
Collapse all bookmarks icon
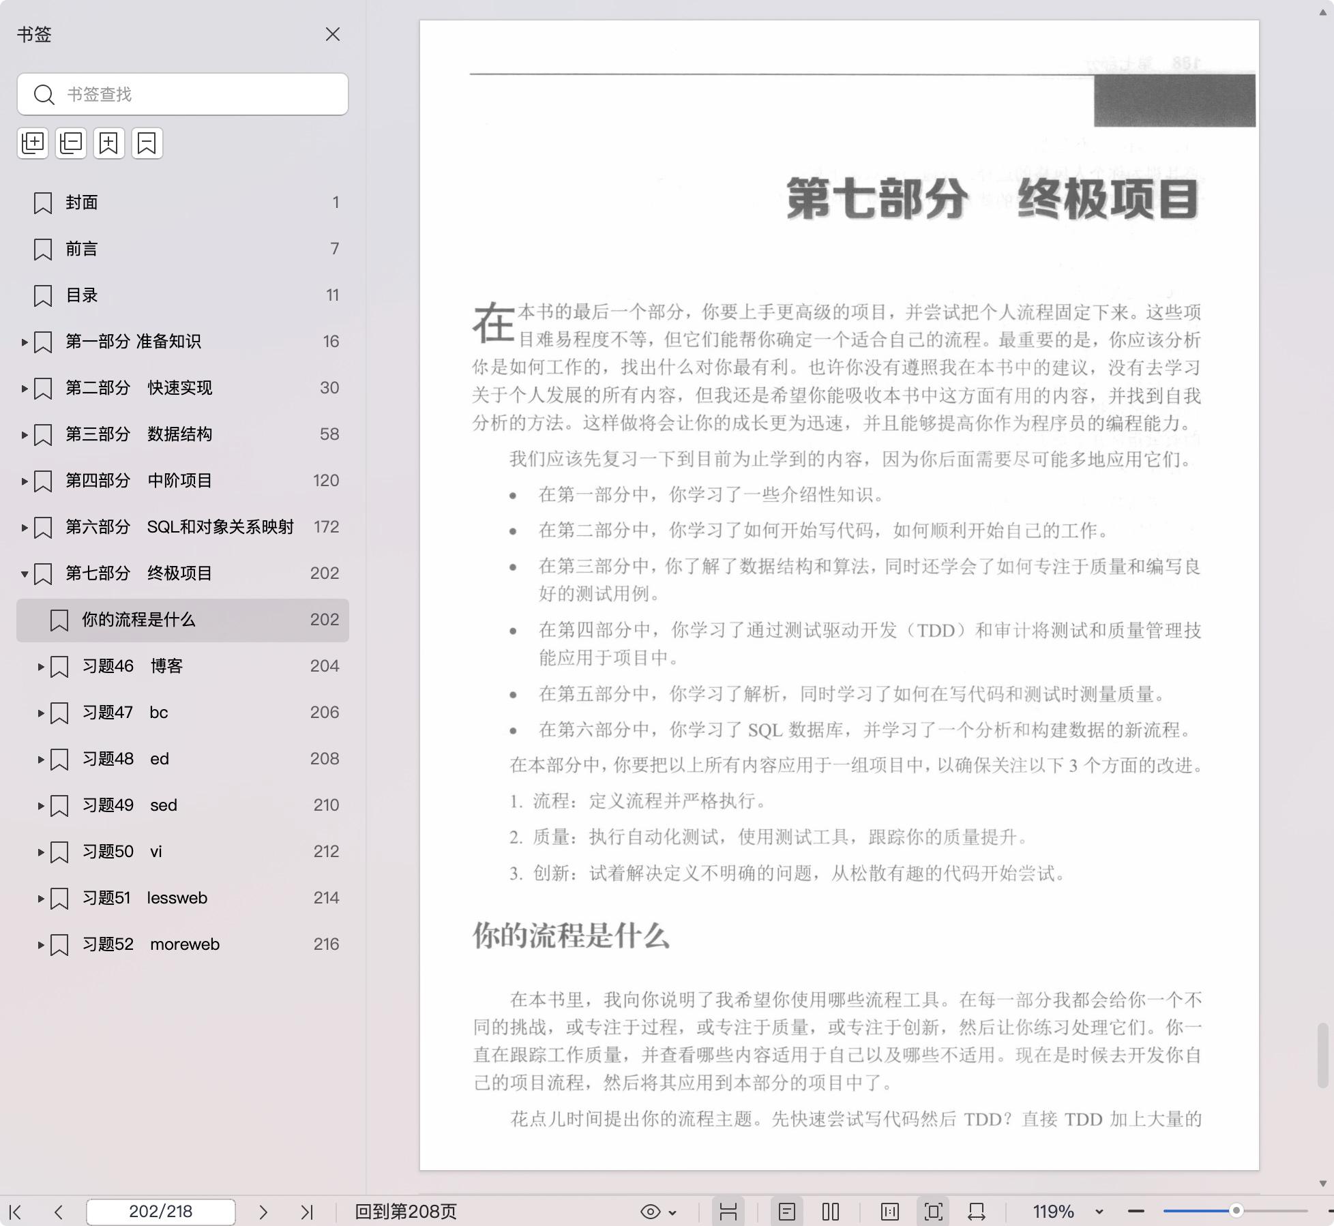coord(71,143)
